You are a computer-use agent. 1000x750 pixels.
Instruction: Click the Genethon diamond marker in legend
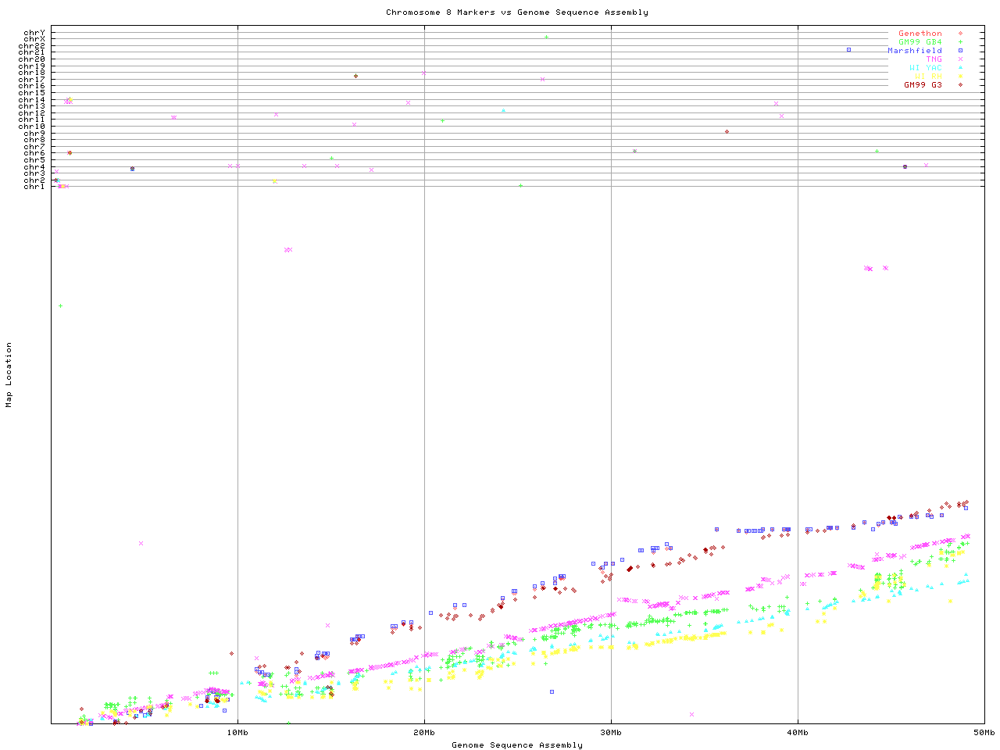(960, 34)
